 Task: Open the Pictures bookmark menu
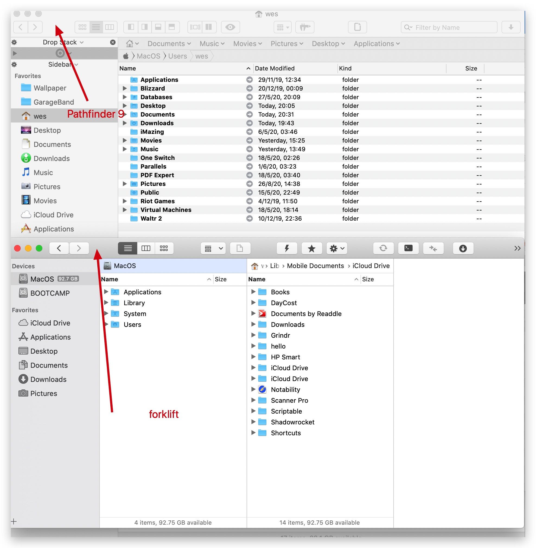pos(286,44)
